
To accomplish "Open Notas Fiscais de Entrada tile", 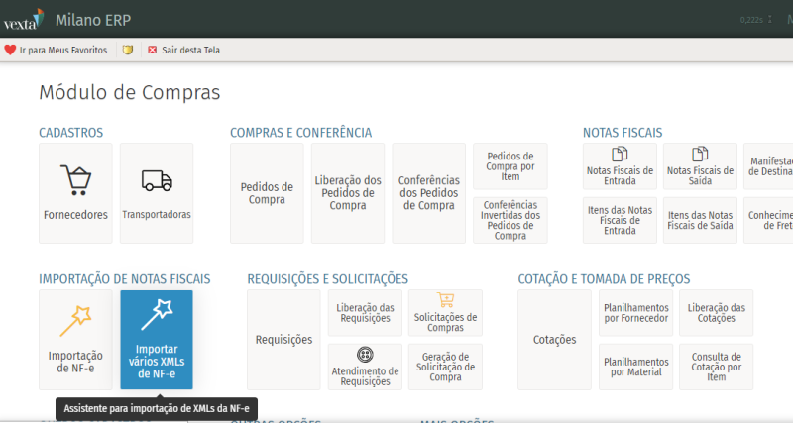I will pyautogui.click(x=620, y=166).
